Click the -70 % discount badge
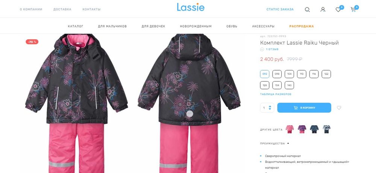 tap(32, 42)
